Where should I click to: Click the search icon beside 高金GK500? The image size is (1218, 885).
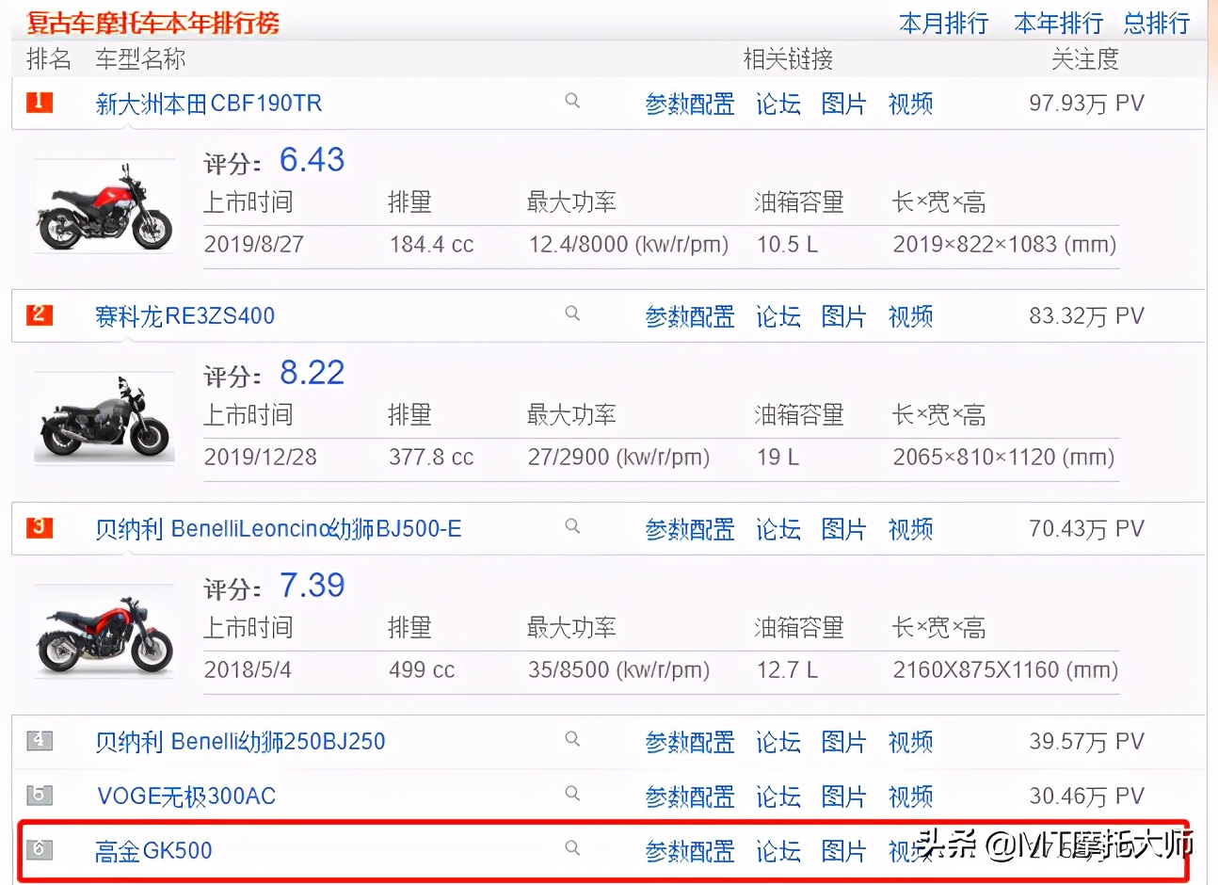click(572, 848)
